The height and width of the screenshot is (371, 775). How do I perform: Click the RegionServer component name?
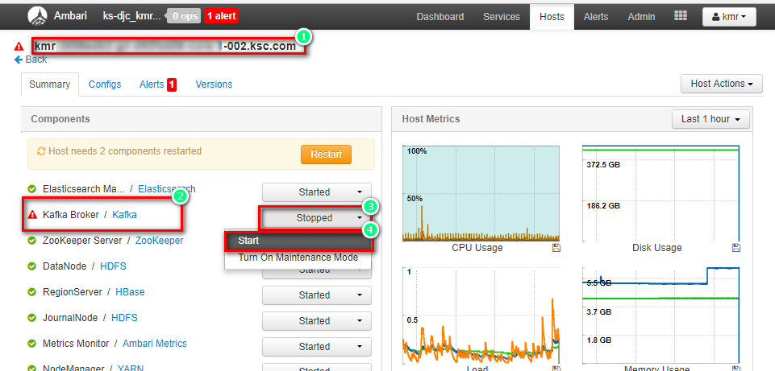pyautogui.click(x=72, y=292)
